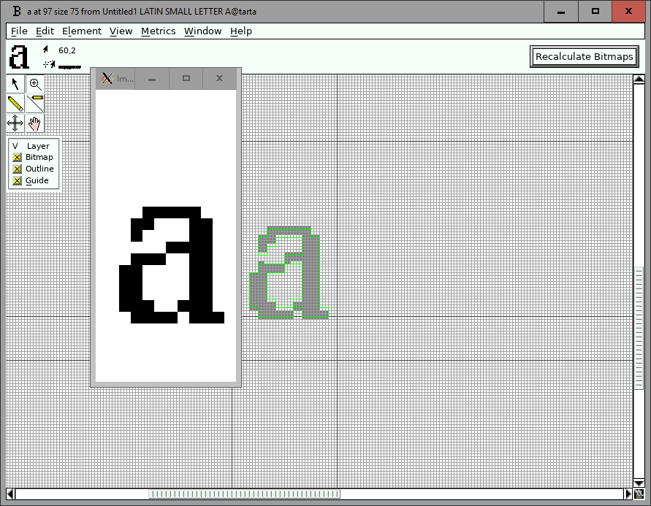Click the scroll-up arrow on the vertical scrollbar
This screenshot has height=506, width=651.
pos(638,80)
